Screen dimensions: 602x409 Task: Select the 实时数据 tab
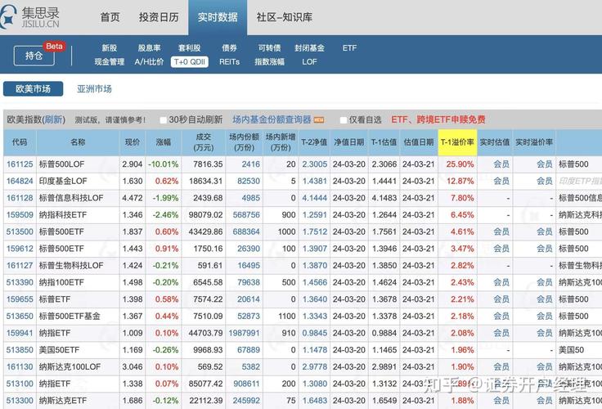pyautogui.click(x=218, y=17)
